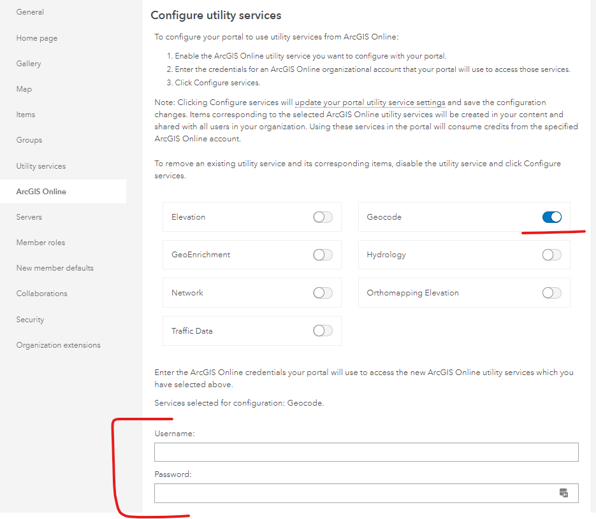The width and height of the screenshot is (596, 519).
Task: Toggle Orthomapping Elevation service on
Action: (x=552, y=293)
